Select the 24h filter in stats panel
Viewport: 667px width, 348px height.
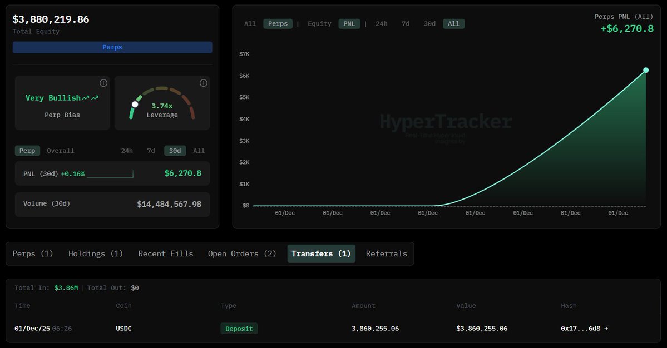click(127, 150)
